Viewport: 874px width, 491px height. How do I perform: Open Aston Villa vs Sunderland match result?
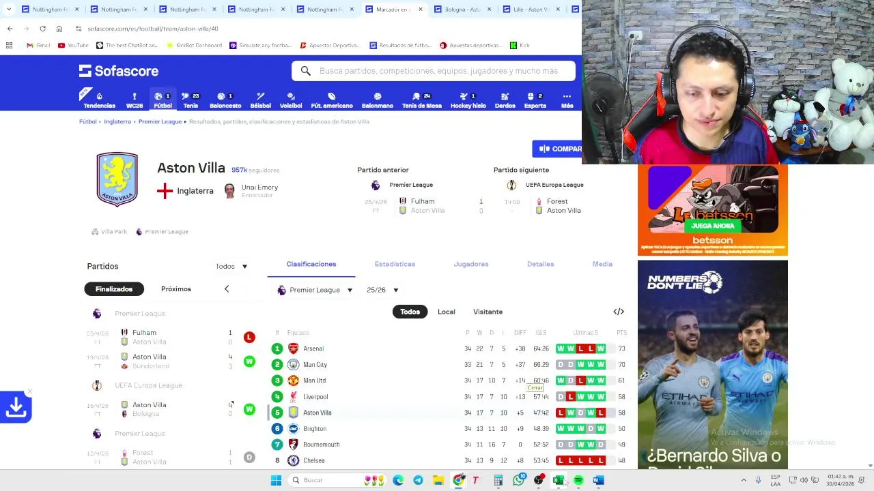point(171,361)
